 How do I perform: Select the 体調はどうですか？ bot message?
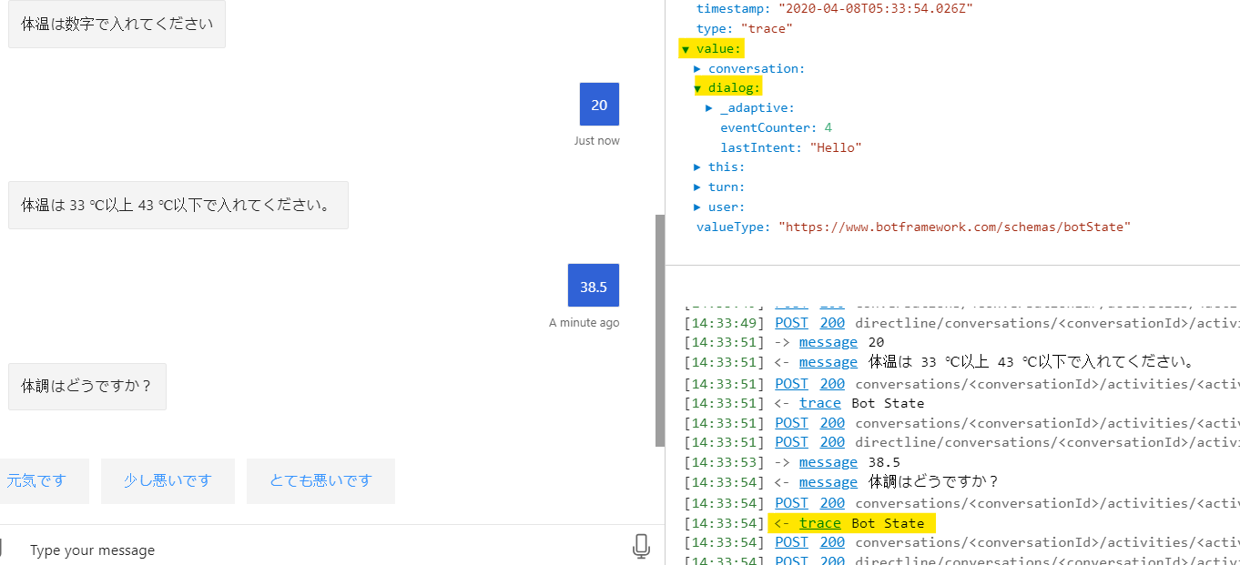(x=87, y=387)
